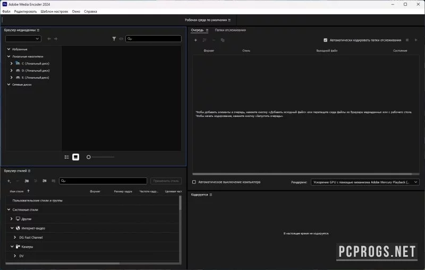425x270 pixels.
Task: Click the add source file plus icon in queue
Action: (195, 40)
